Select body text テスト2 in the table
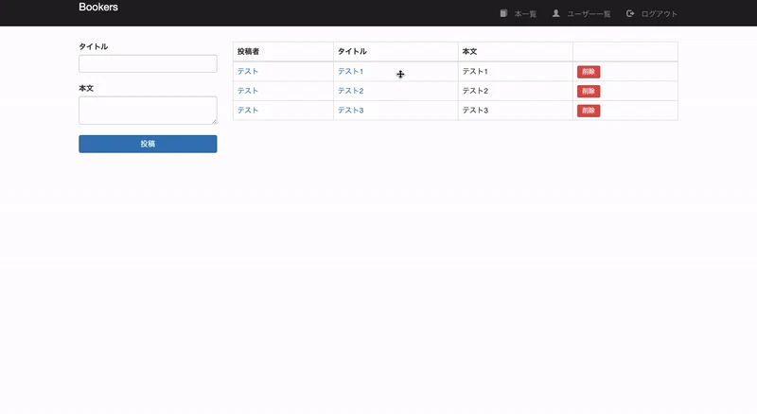 click(475, 91)
